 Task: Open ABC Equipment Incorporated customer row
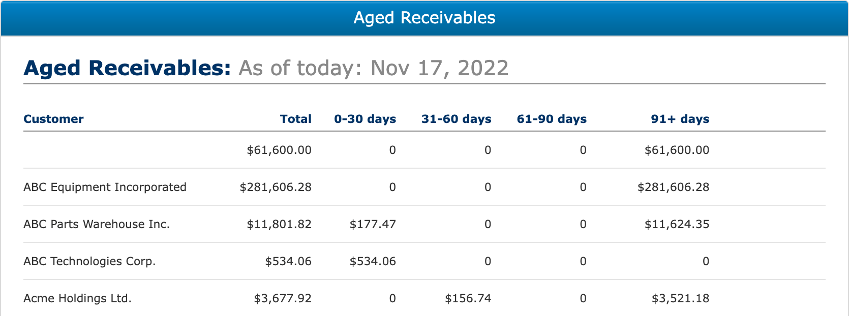[105, 187]
